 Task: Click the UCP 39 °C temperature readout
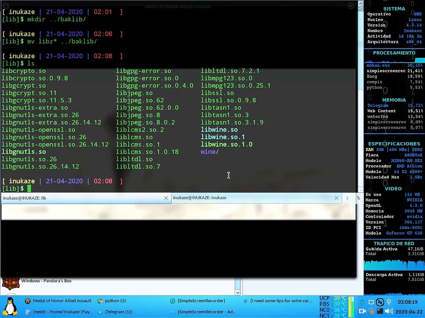pos(333,298)
